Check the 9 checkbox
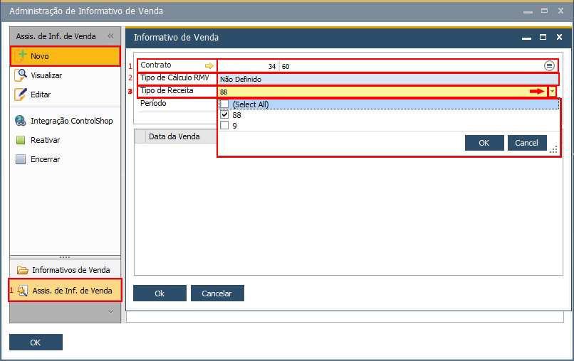 pyautogui.click(x=224, y=125)
